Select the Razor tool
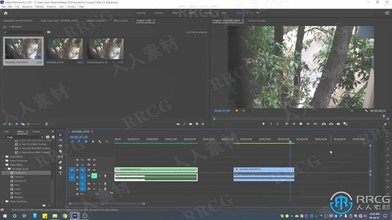 pyautogui.click(x=60, y=151)
